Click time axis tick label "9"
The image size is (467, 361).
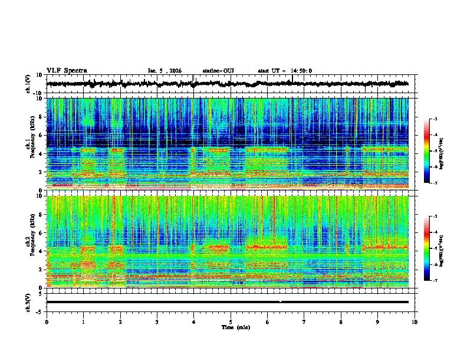pyautogui.click(x=377, y=322)
